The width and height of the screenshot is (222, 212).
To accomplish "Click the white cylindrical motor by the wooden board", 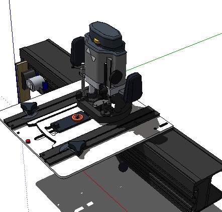I will [36, 83].
